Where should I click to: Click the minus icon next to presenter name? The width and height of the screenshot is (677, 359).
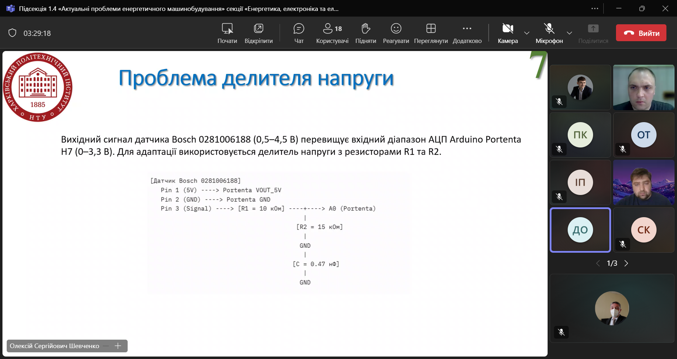click(106, 346)
